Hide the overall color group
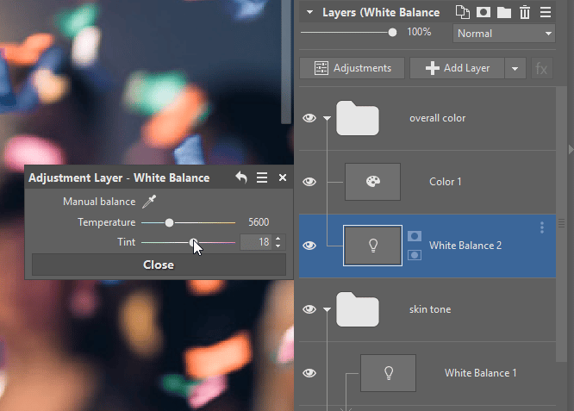 (309, 118)
